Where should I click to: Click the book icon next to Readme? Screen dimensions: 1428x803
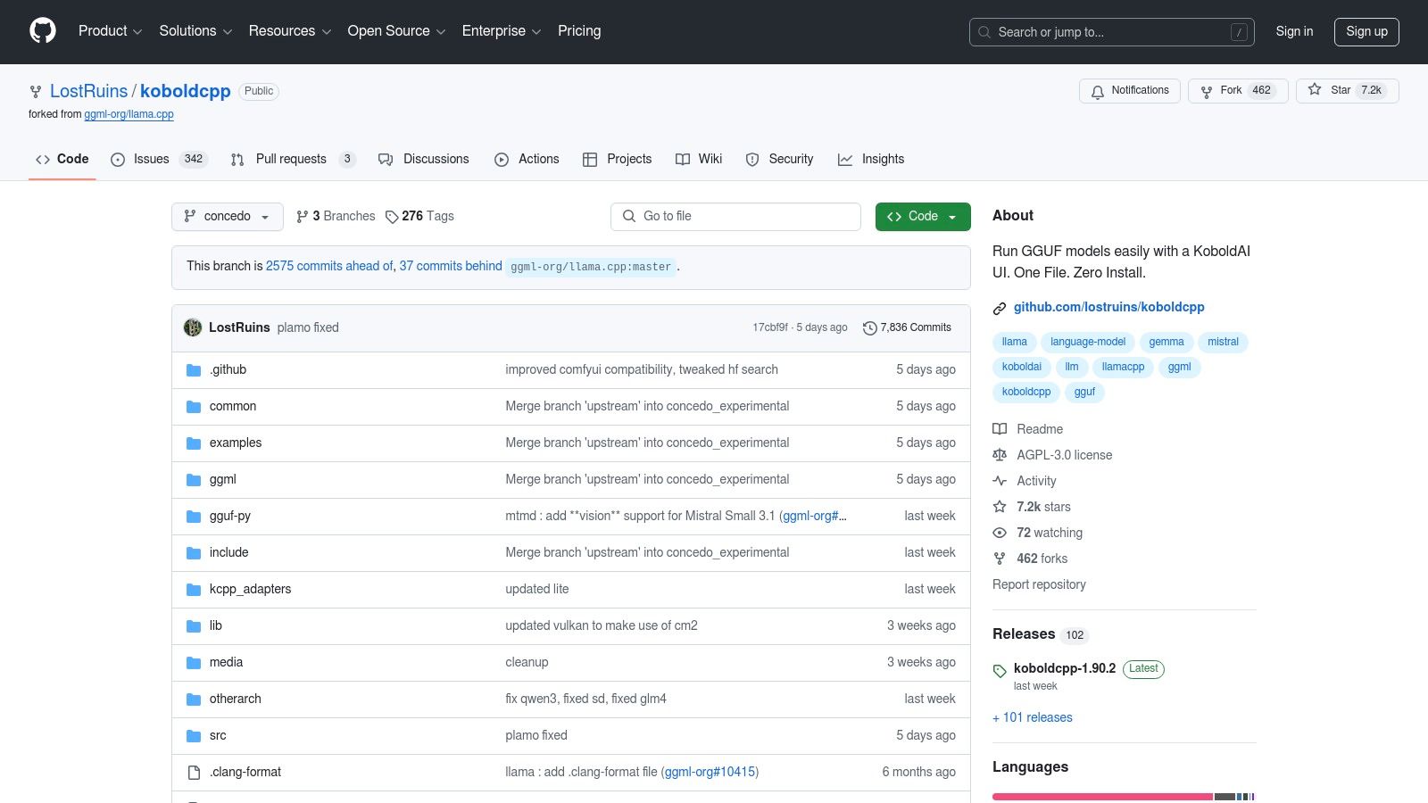pyautogui.click(x=1000, y=429)
